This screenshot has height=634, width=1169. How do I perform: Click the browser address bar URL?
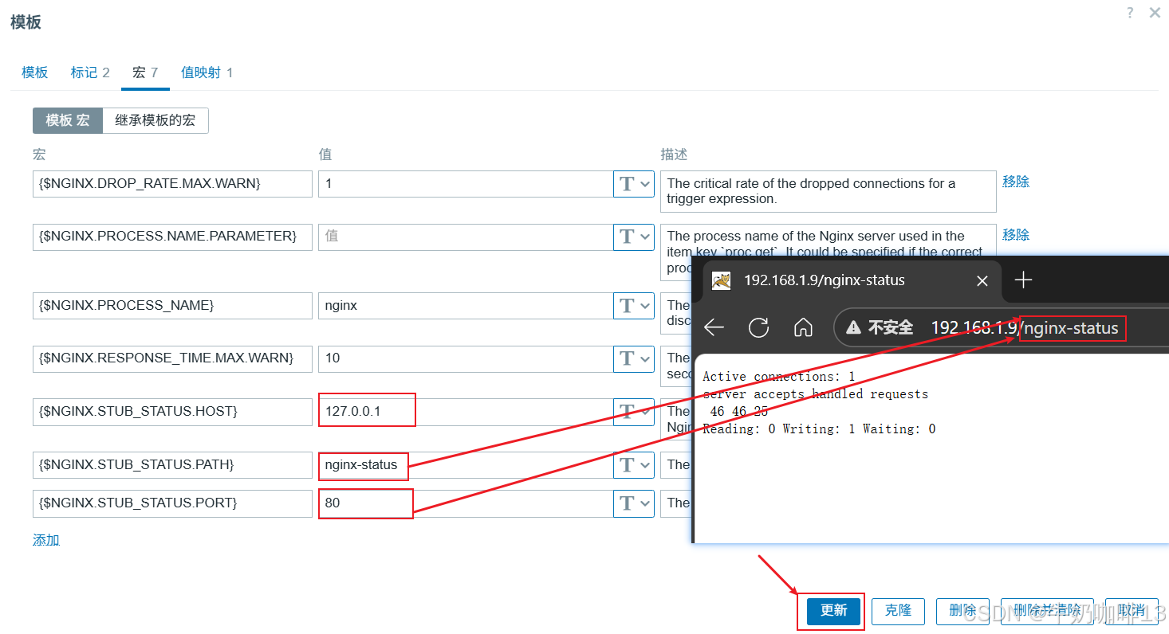(1025, 328)
